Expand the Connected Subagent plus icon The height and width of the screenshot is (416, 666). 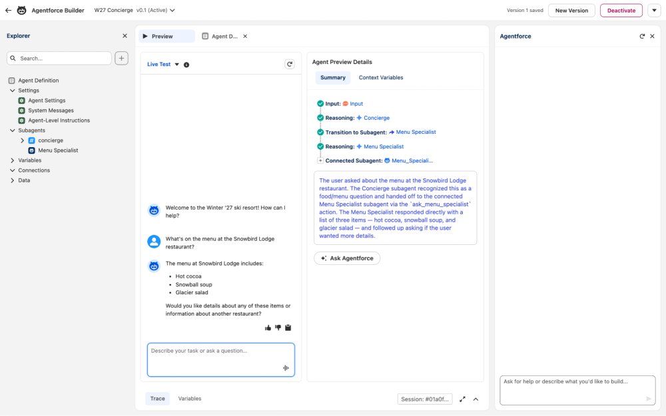(x=320, y=160)
